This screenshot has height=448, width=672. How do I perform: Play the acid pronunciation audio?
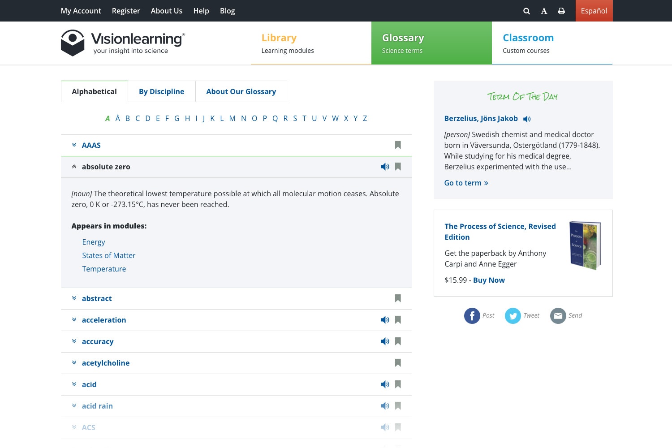tap(385, 384)
